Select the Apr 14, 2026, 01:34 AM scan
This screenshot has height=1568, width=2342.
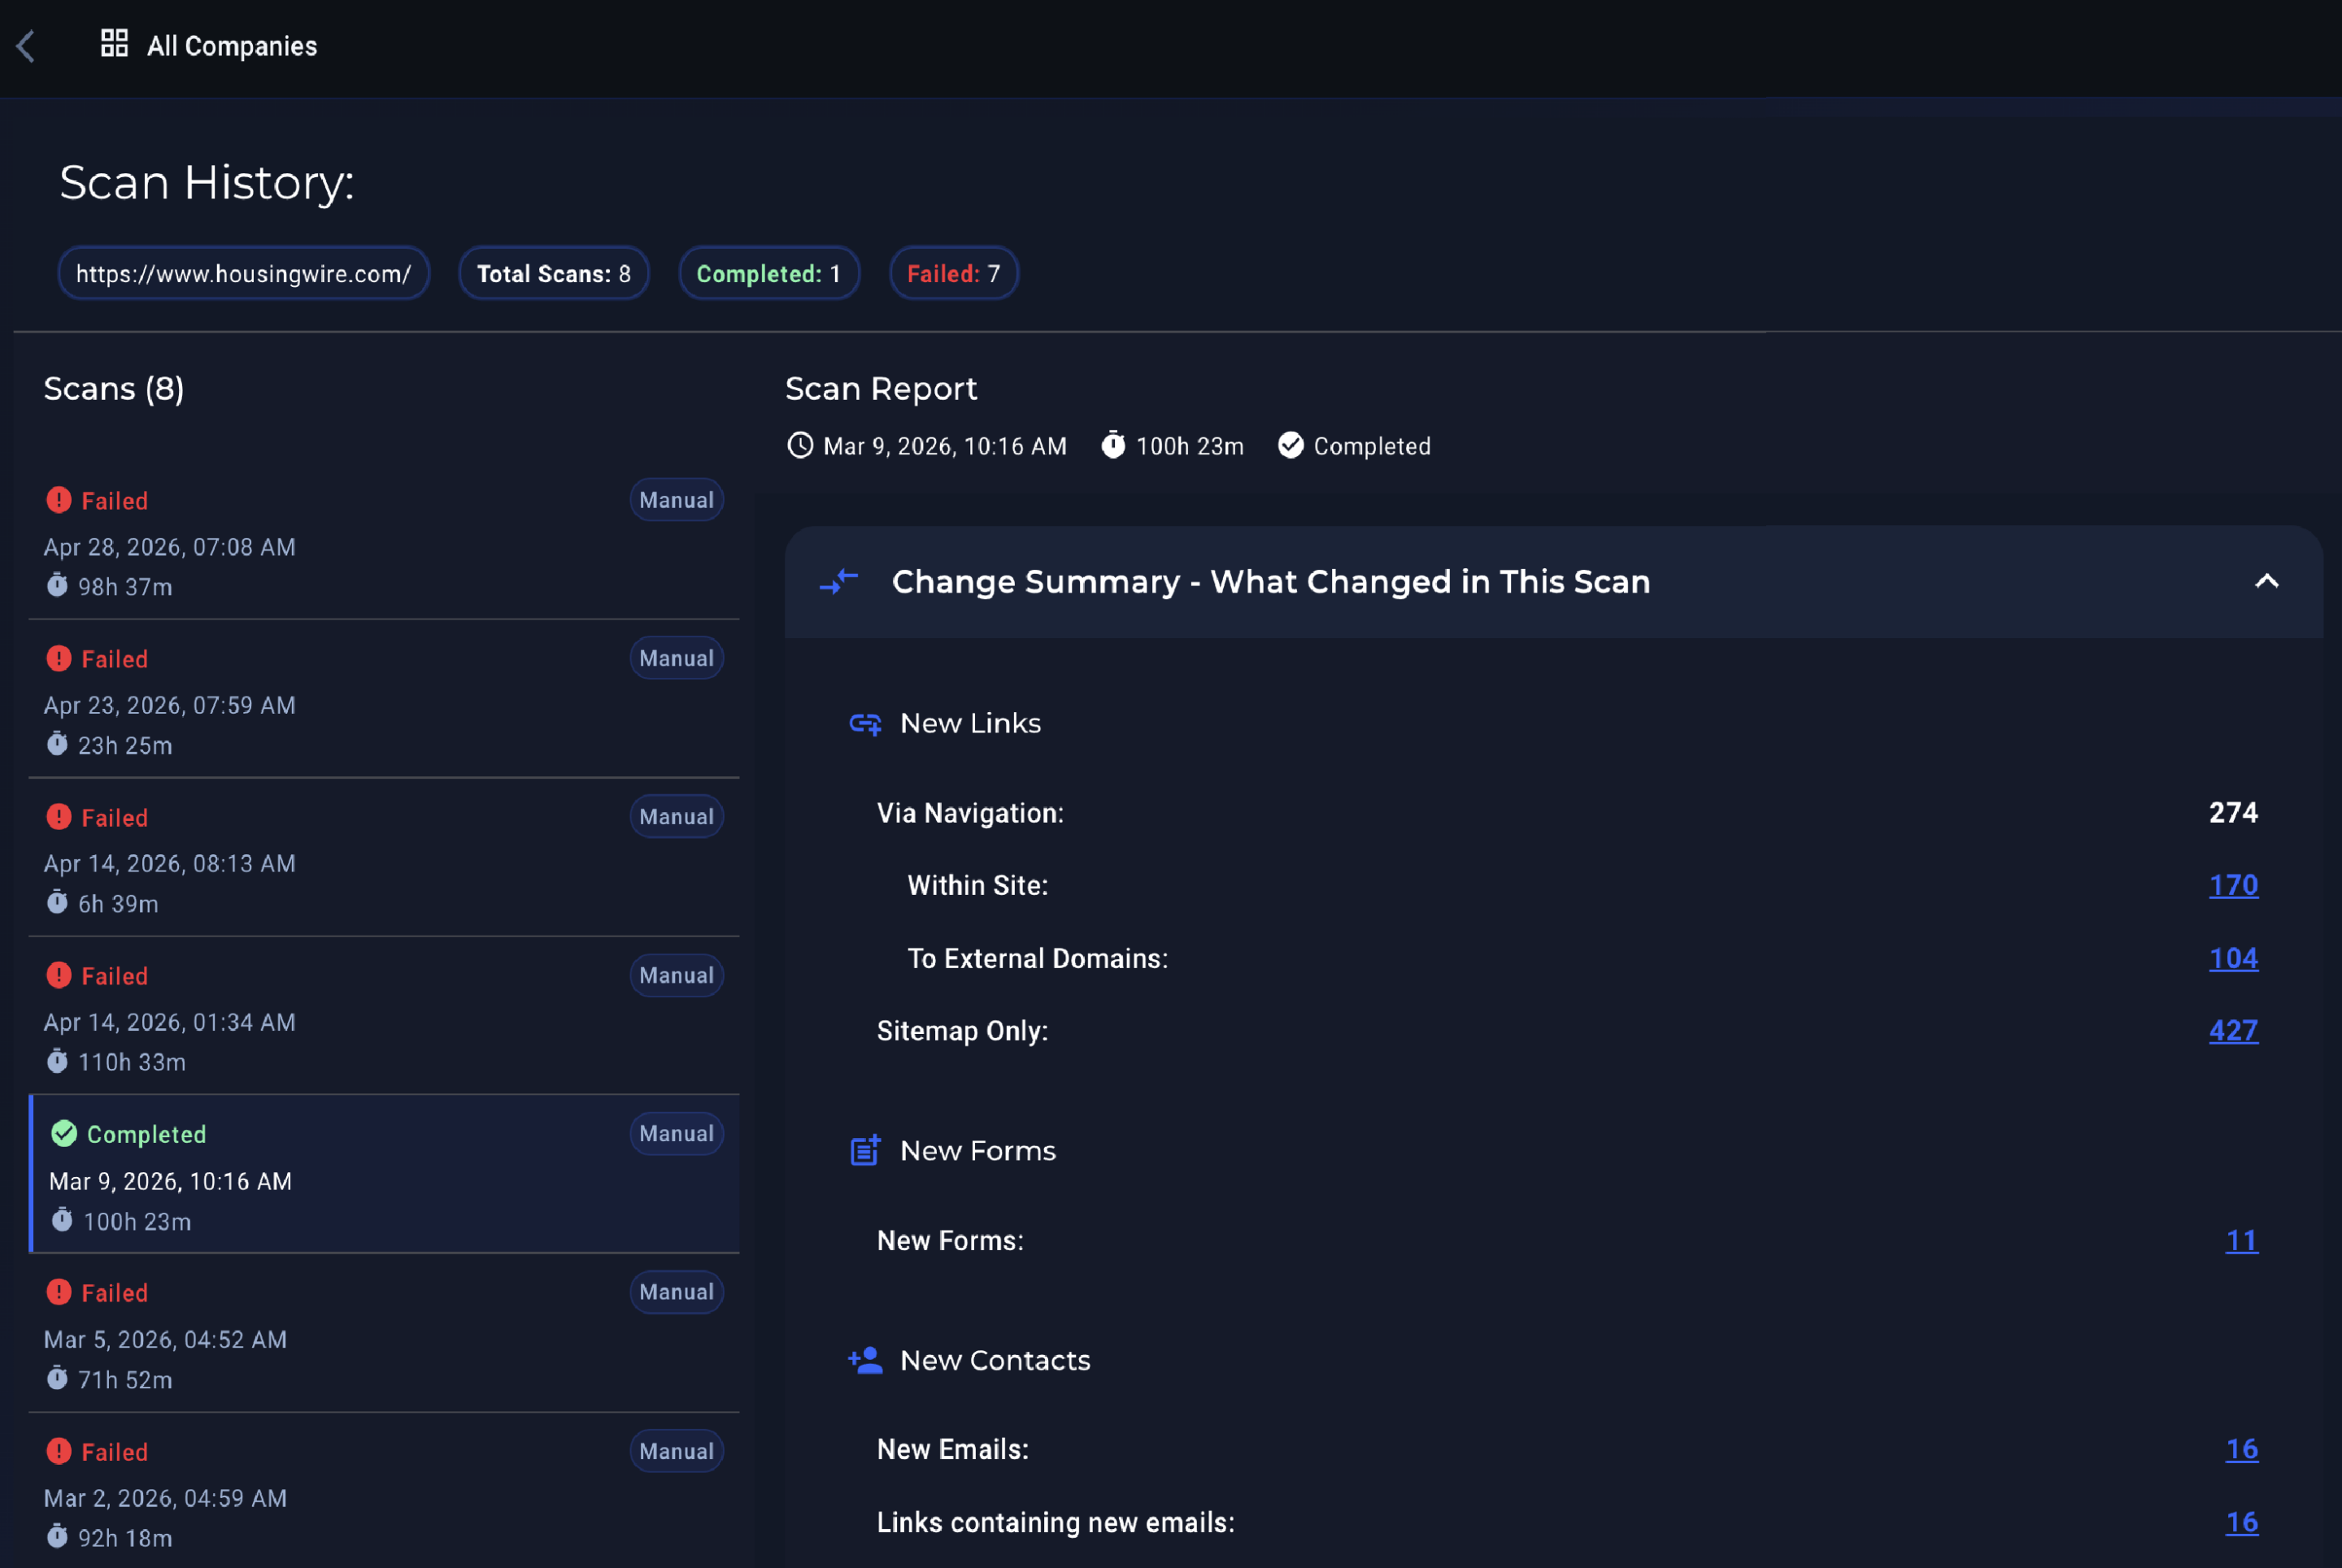[384, 1016]
